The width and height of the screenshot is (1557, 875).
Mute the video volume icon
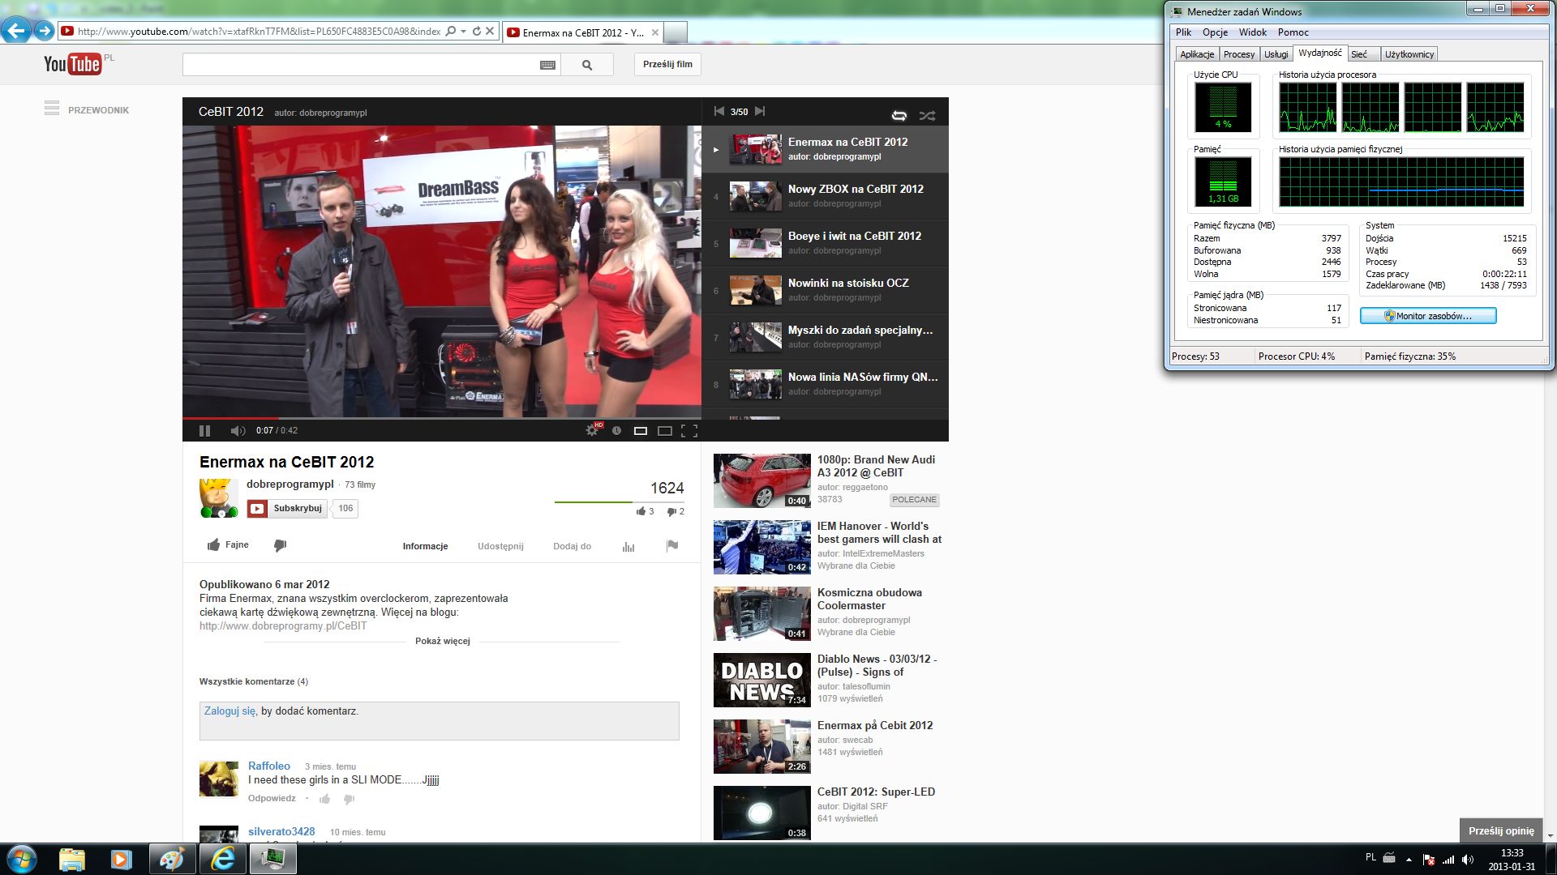(x=237, y=431)
